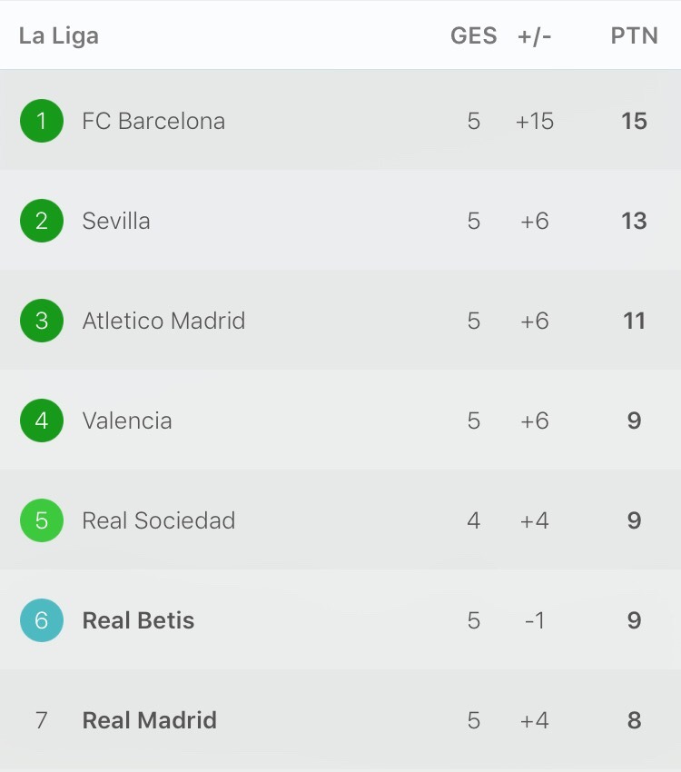
Task: Open FC Barcelona team page
Action: tap(153, 121)
